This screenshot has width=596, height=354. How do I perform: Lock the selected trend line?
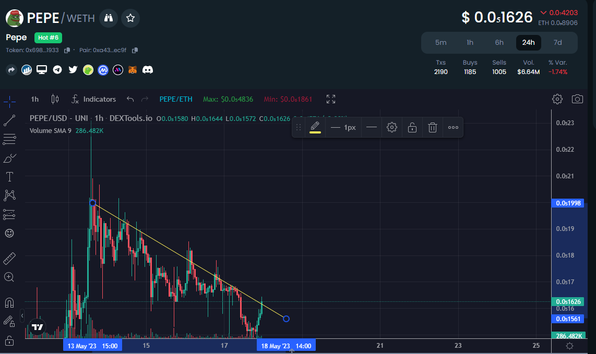pos(412,128)
